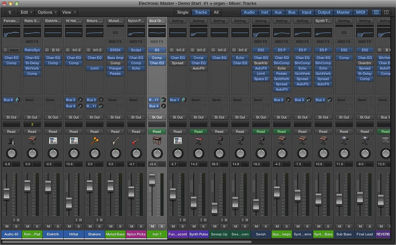This screenshot has height=245, width=396.
Task: Click the Bus 6 send level knob on Audio 65
Action: (18, 100)
